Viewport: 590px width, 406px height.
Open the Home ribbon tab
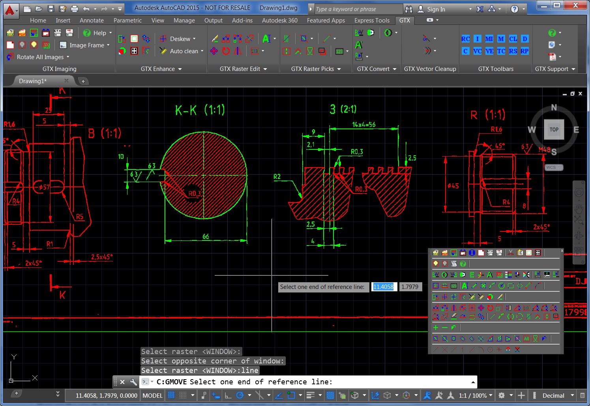(x=38, y=20)
